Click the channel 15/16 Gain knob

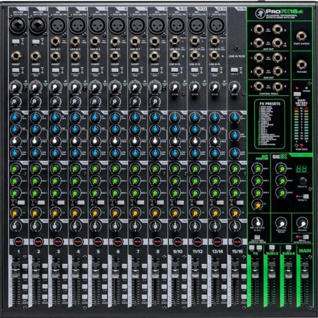tap(234, 87)
